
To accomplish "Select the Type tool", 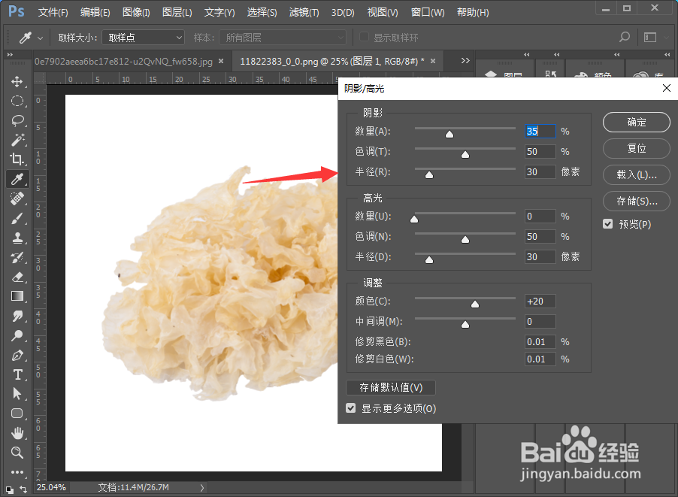I will click(x=17, y=374).
